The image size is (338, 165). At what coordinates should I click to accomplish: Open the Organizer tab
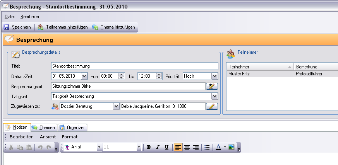pyautogui.click(x=72, y=128)
